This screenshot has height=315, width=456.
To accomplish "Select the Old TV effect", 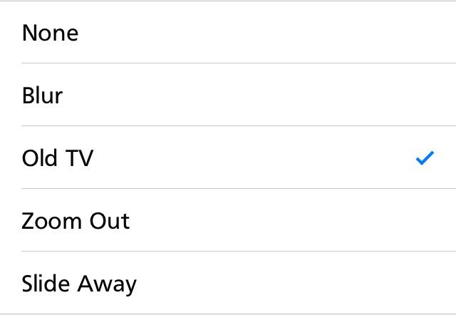I will tap(228, 157).
